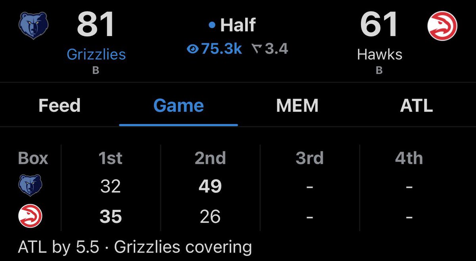Open the Hawks team name link
The image size is (476, 261).
(380, 54)
